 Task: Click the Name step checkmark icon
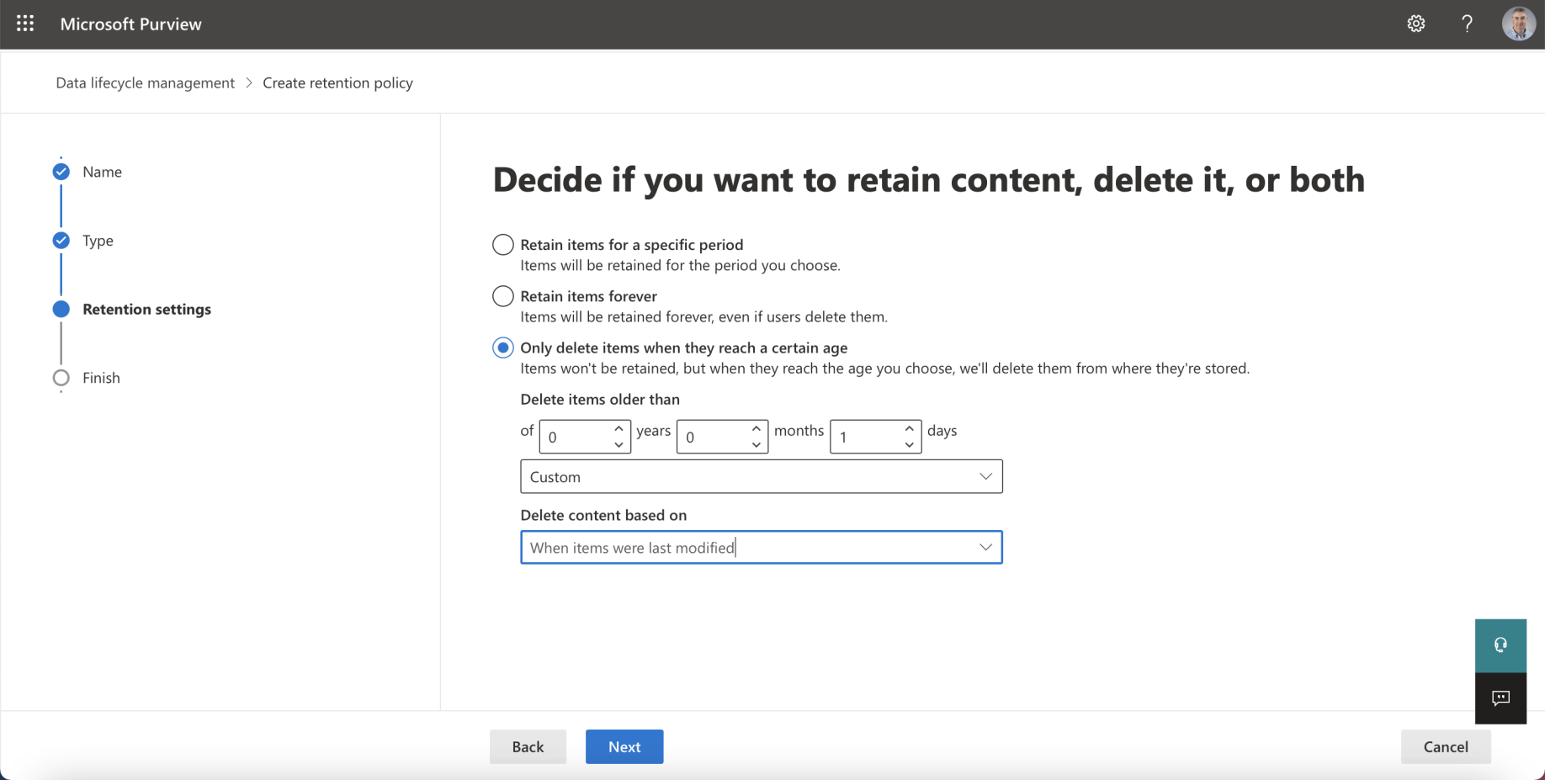tap(61, 172)
